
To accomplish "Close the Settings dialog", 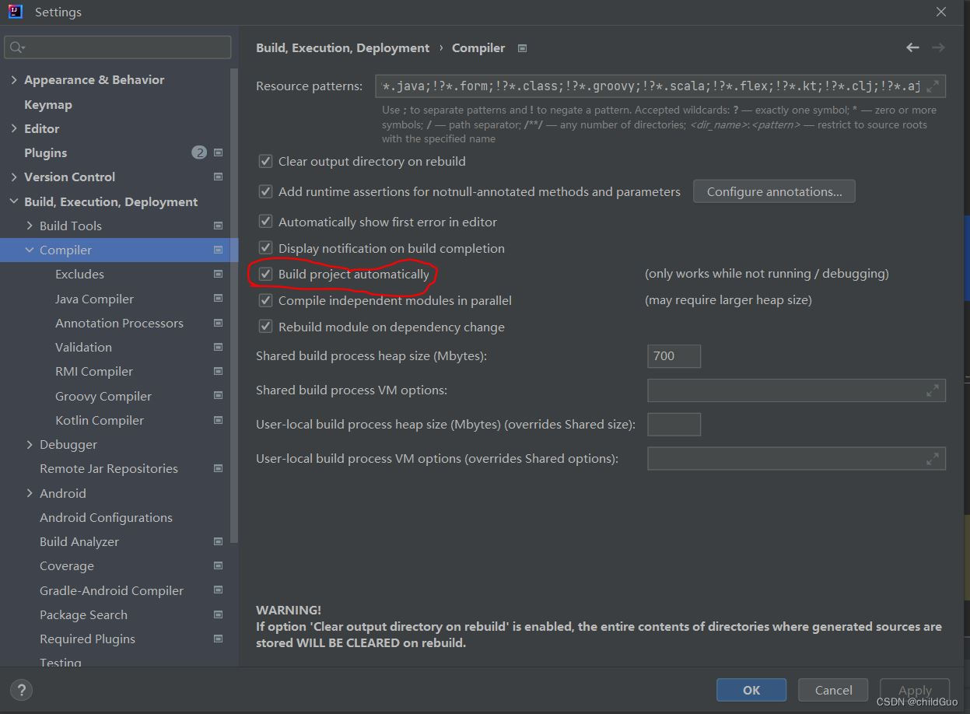I will pos(941,12).
